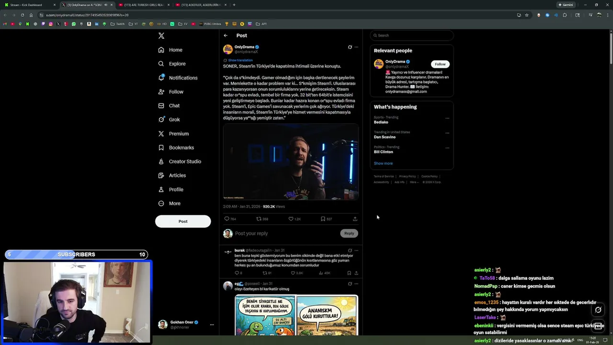Open the PUBG Umbra bookmark
The width and height of the screenshot is (613, 345).
[x=210, y=24]
